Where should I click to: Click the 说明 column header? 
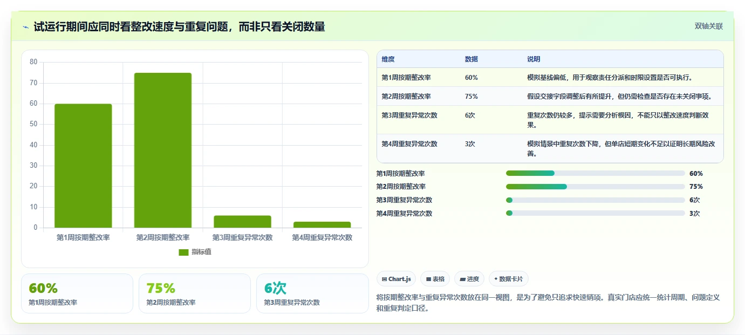tap(534, 59)
